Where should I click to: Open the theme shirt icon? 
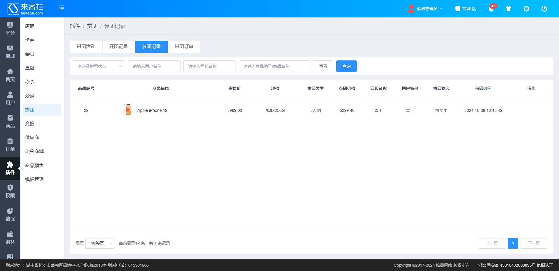tap(508, 9)
